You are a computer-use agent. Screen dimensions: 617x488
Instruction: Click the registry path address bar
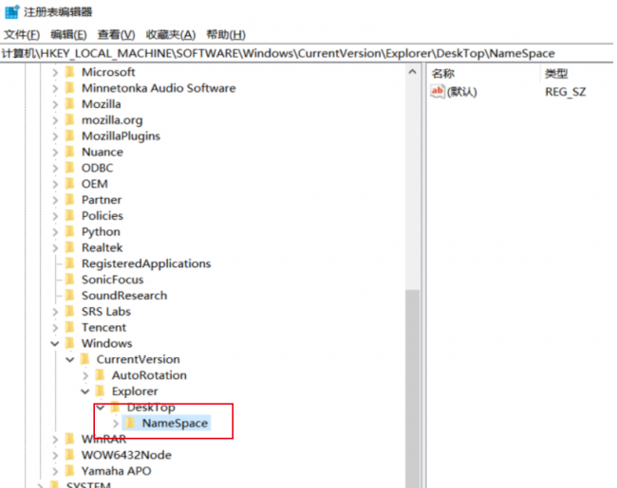[x=307, y=53]
